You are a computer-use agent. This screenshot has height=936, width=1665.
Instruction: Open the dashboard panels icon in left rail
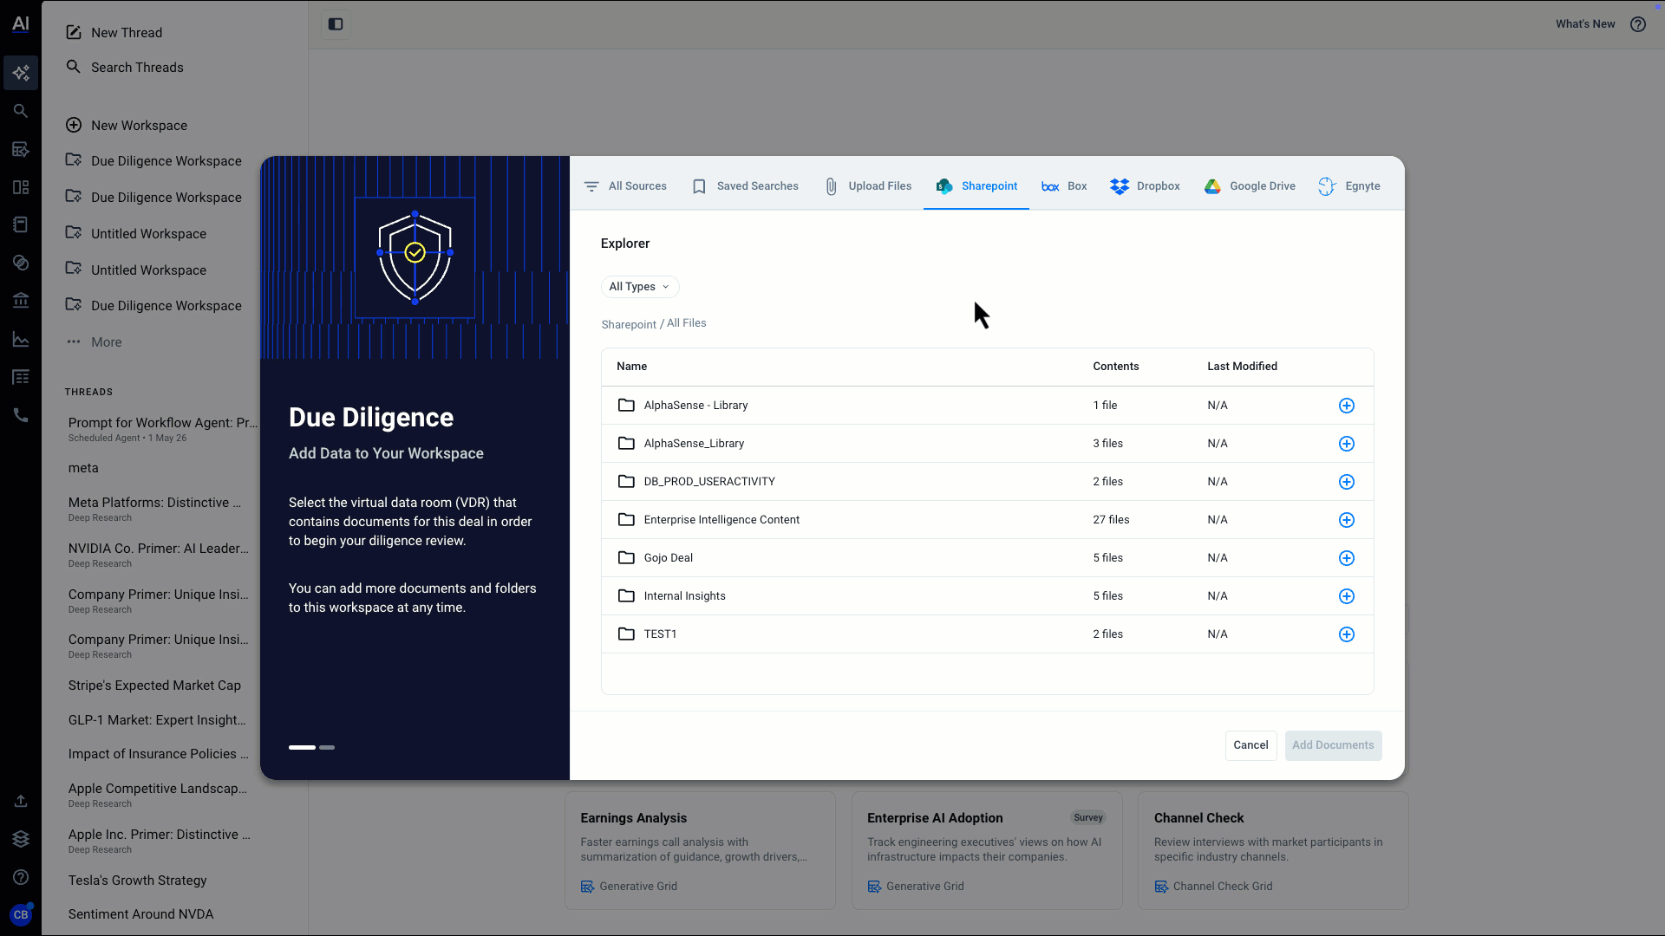21,187
